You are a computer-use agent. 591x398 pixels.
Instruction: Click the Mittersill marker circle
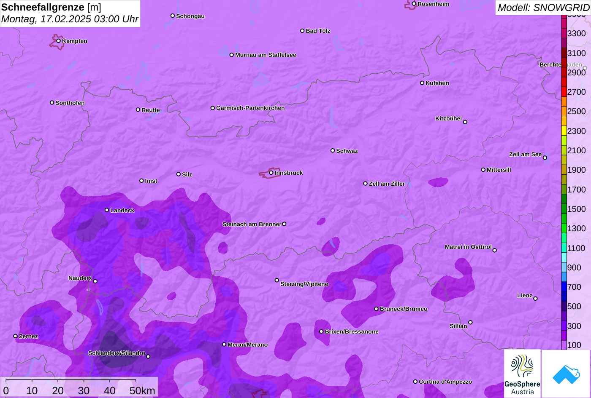(483, 170)
